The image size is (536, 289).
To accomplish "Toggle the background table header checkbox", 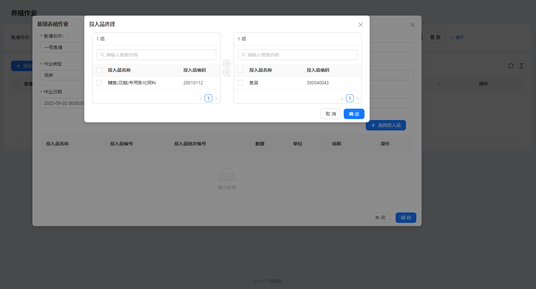I will click(x=16, y=84).
